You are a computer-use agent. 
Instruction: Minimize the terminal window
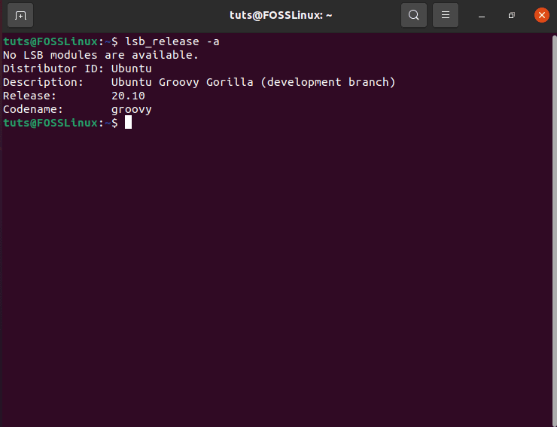482,16
